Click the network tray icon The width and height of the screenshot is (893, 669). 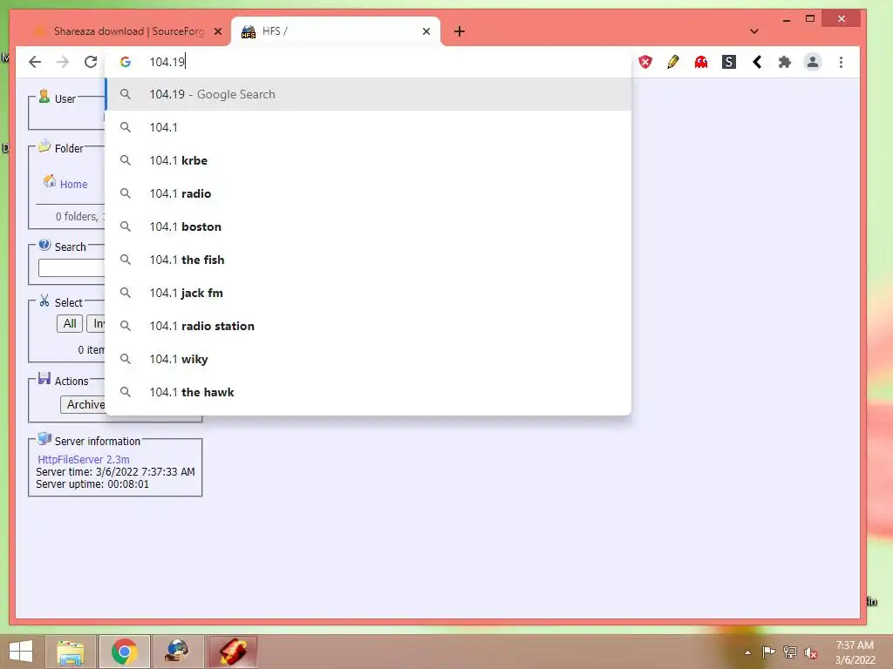tap(790, 652)
